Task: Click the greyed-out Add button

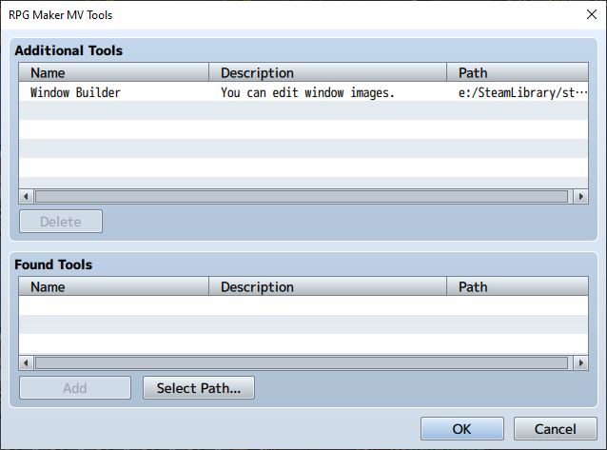Action: pos(75,387)
